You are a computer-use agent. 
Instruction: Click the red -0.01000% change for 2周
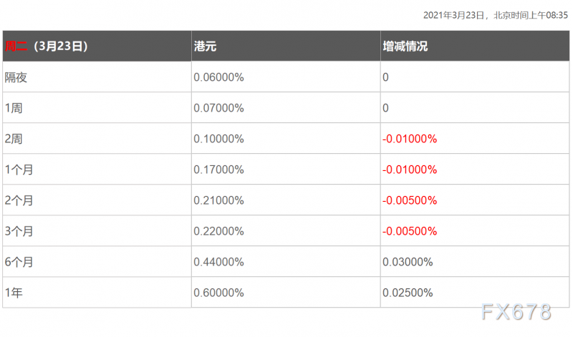(410, 139)
